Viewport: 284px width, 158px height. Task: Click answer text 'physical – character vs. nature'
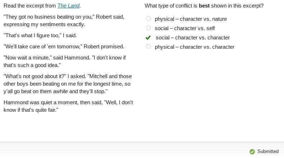click(191, 19)
